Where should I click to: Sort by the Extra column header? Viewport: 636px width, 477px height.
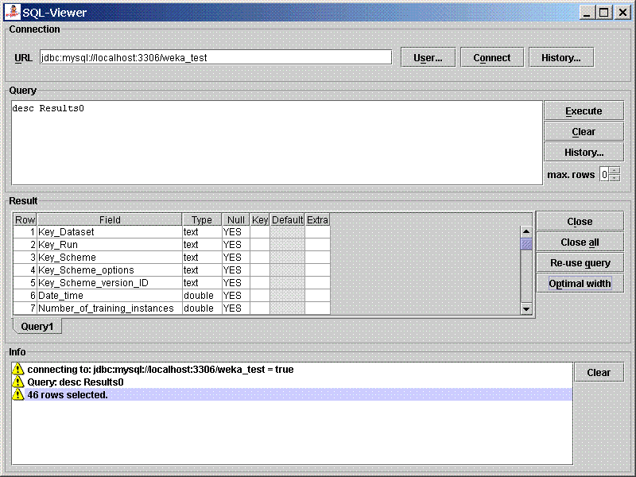point(317,220)
